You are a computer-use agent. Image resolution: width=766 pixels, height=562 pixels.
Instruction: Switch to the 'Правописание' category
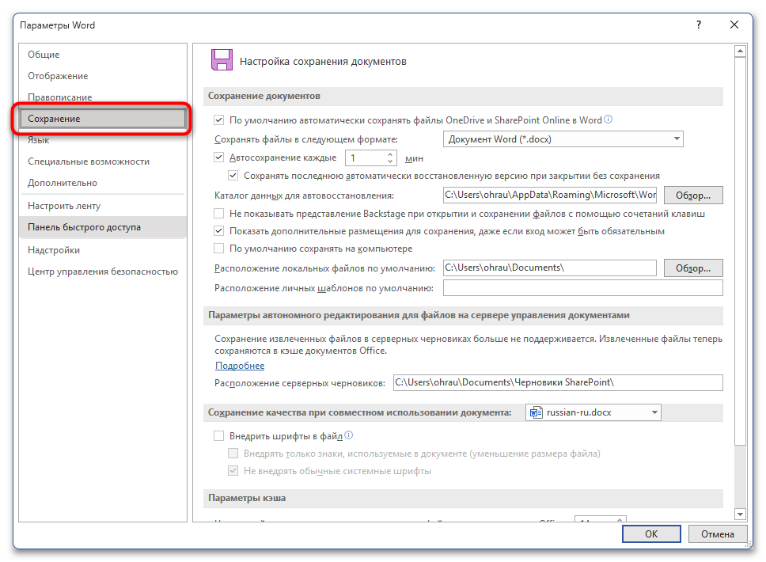tap(60, 97)
